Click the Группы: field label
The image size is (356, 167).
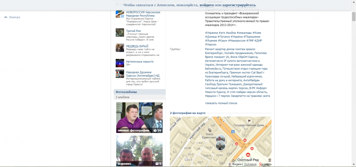[x=175, y=49]
